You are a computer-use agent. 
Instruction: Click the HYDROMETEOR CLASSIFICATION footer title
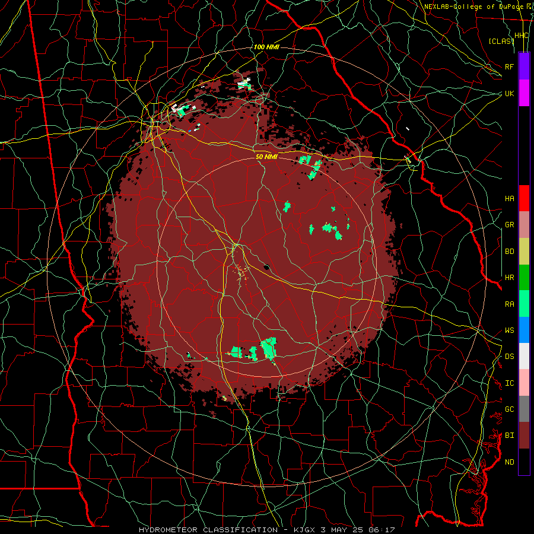coord(208,530)
